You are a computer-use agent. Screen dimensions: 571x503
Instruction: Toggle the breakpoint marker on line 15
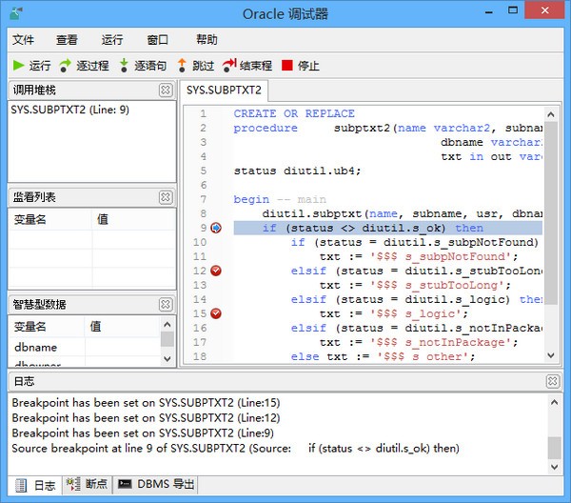click(x=216, y=313)
